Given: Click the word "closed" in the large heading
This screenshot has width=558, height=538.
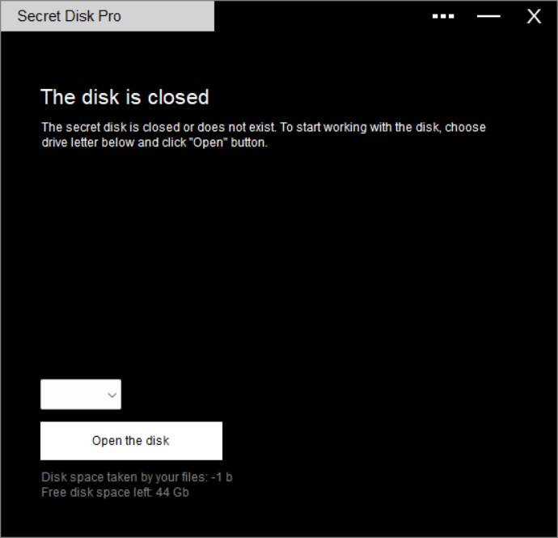Looking at the screenshot, I should (x=178, y=97).
